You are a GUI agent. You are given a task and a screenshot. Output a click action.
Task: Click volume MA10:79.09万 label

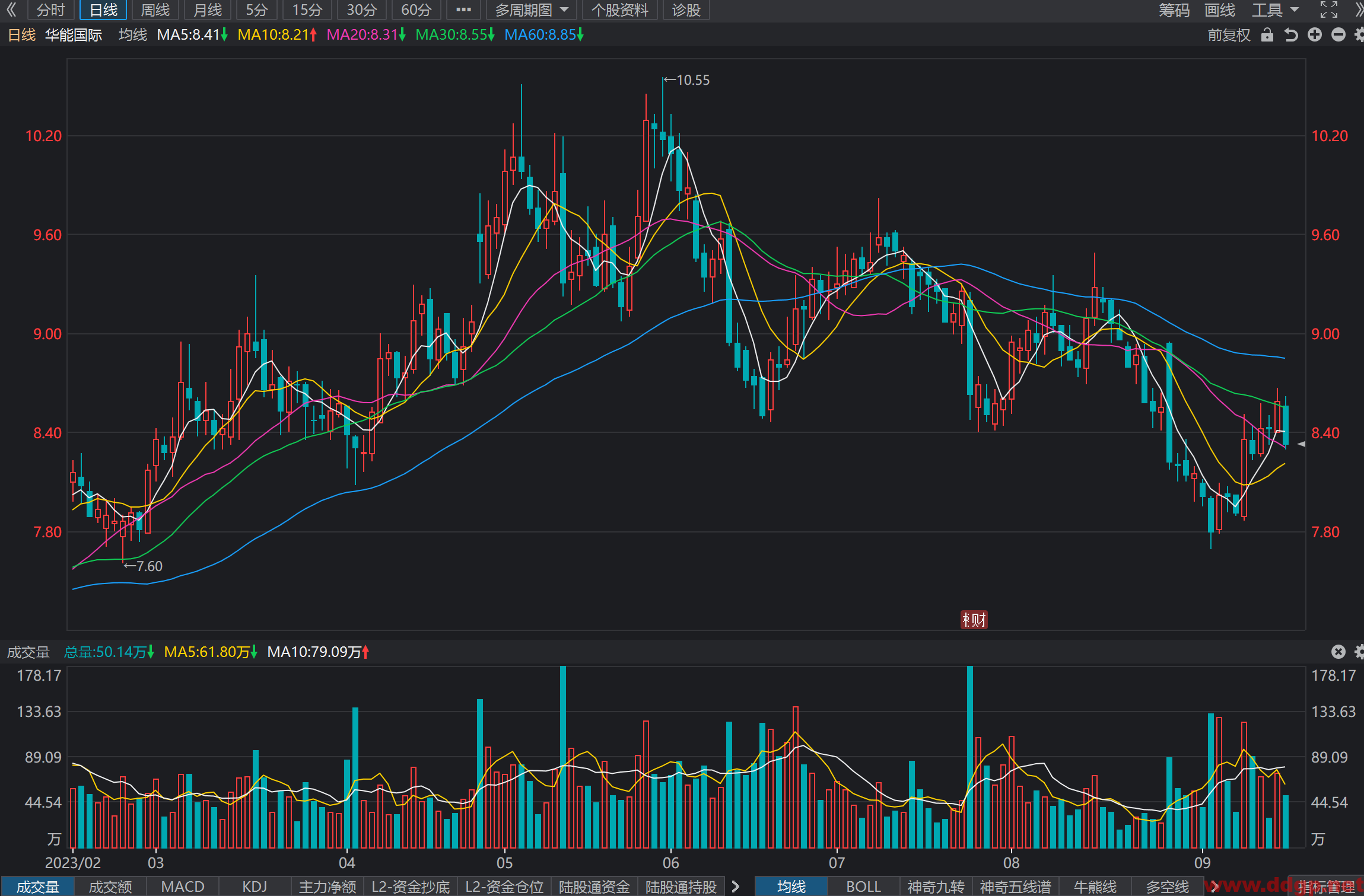point(318,652)
